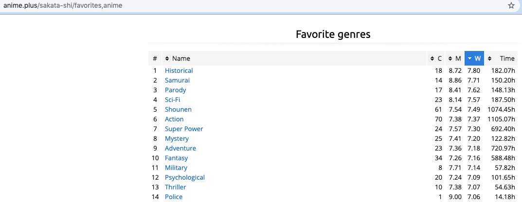View the Police genre entry
The image size is (522, 202).
[174, 197]
